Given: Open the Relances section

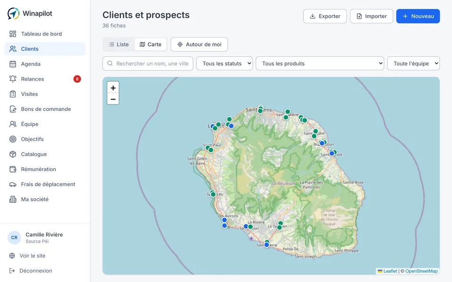Looking at the screenshot, I should (45, 79).
